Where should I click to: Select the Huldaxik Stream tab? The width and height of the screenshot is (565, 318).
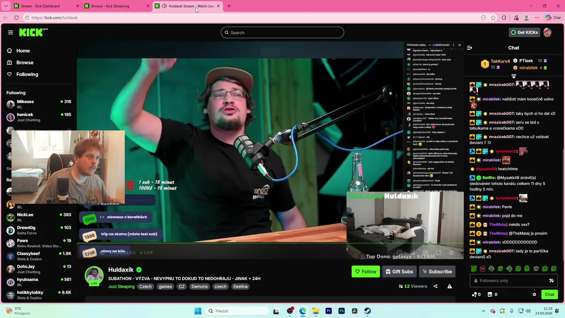click(187, 6)
